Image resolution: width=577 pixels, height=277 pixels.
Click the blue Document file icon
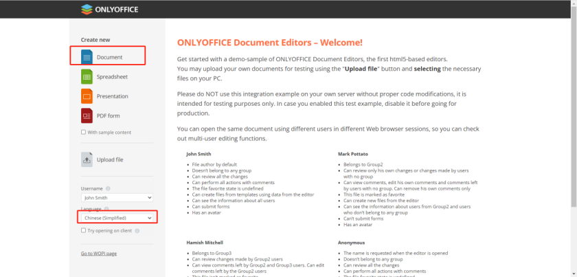coord(87,57)
